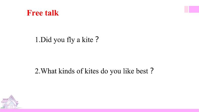Select the pale pink narrow rectangle
199x112 pixels.
(x=186, y=9)
